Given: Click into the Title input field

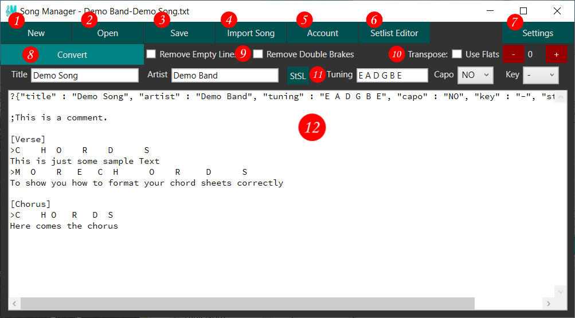Looking at the screenshot, I should coord(84,75).
